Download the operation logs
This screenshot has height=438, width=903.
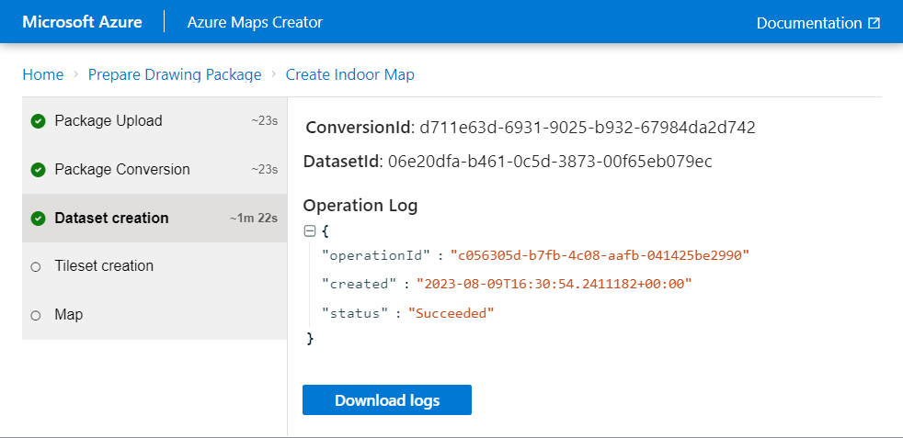[387, 400]
